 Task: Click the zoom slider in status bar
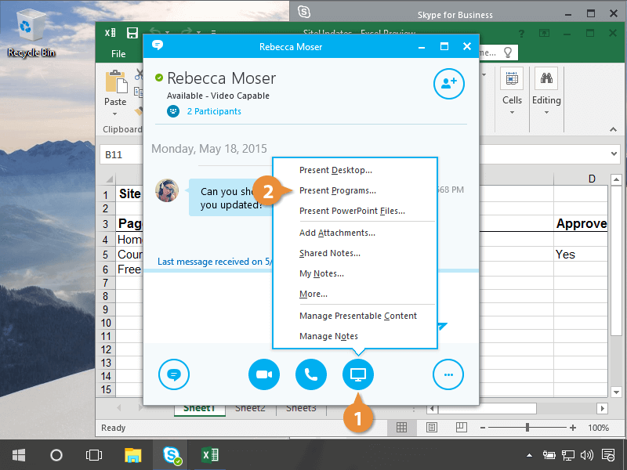tap(527, 428)
